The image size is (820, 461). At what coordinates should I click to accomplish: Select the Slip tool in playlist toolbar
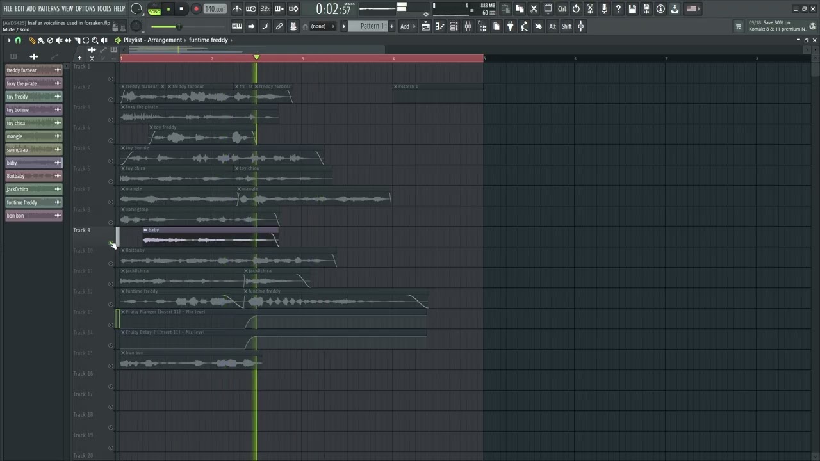[x=68, y=40]
